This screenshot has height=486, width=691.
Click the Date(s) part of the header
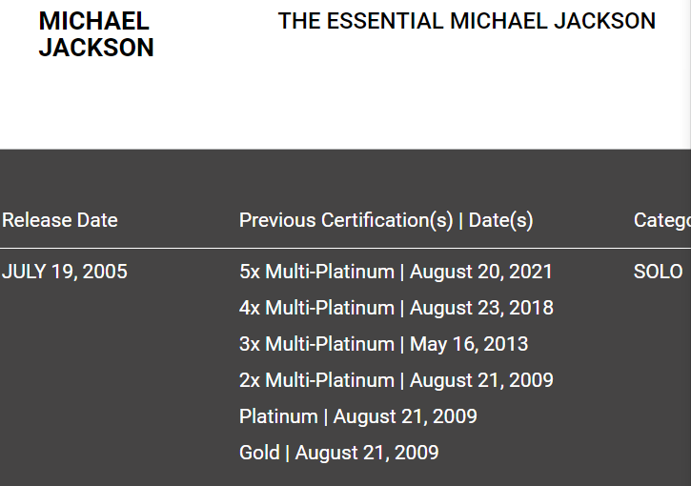pyautogui.click(x=500, y=220)
